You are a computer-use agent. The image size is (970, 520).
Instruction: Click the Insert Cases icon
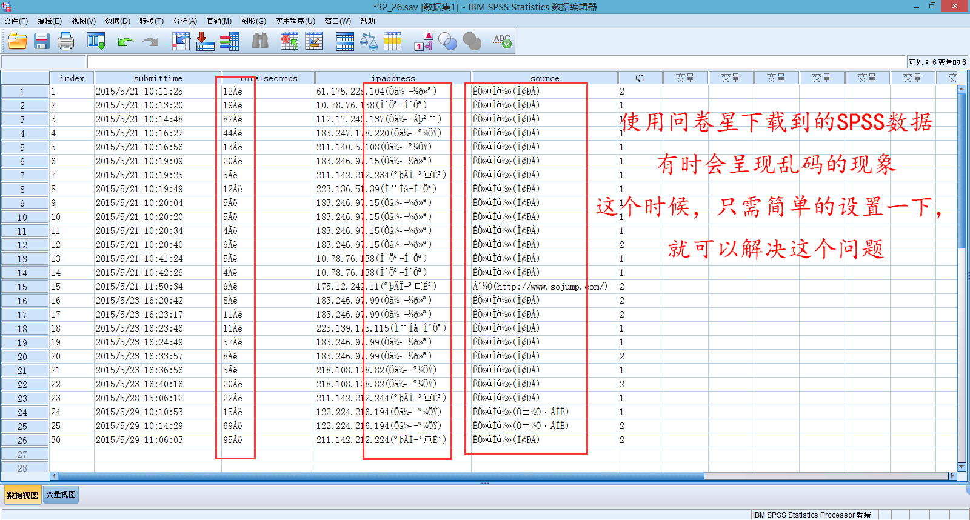coord(290,41)
